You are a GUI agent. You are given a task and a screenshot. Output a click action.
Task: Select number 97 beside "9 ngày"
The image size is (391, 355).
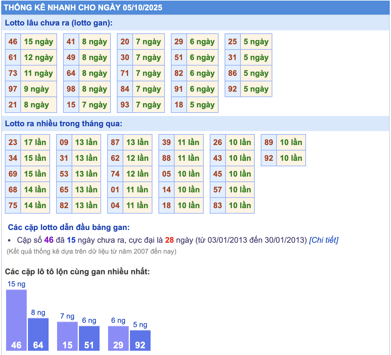tap(13, 89)
